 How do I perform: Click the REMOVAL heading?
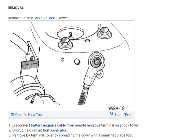pyautogui.click(x=16, y=8)
